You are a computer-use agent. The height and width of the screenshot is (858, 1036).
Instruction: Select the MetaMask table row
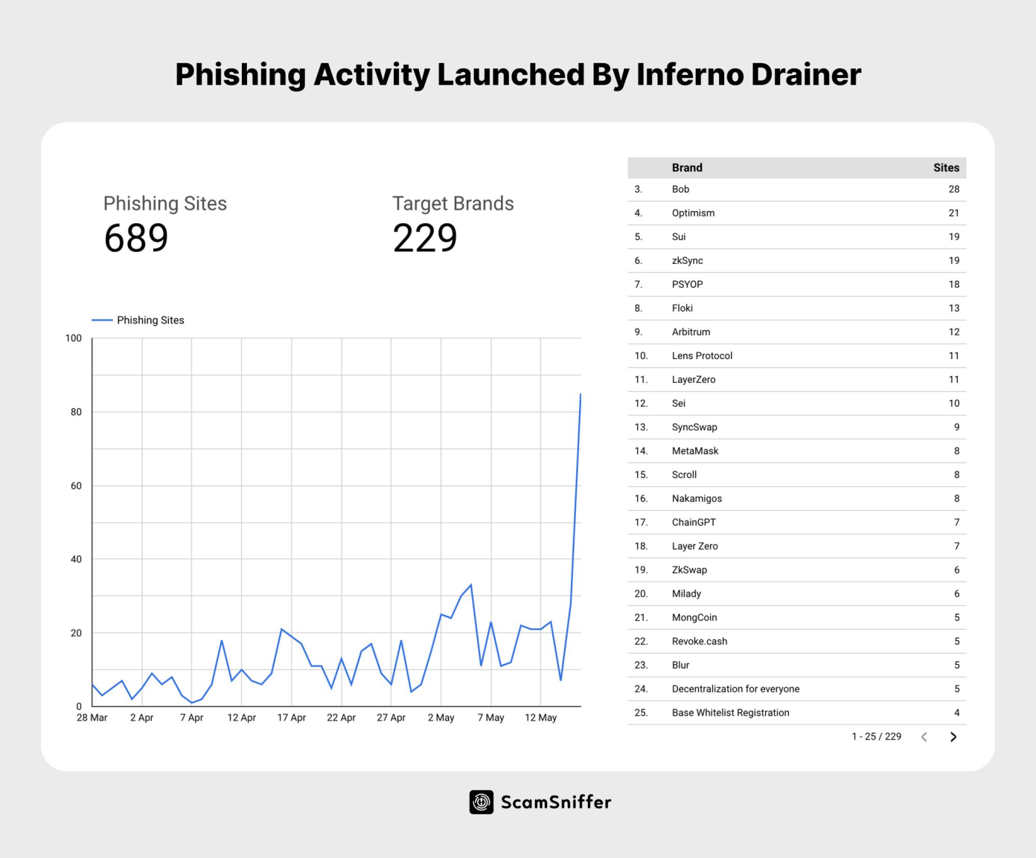pyautogui.click(x=797, y=451)
